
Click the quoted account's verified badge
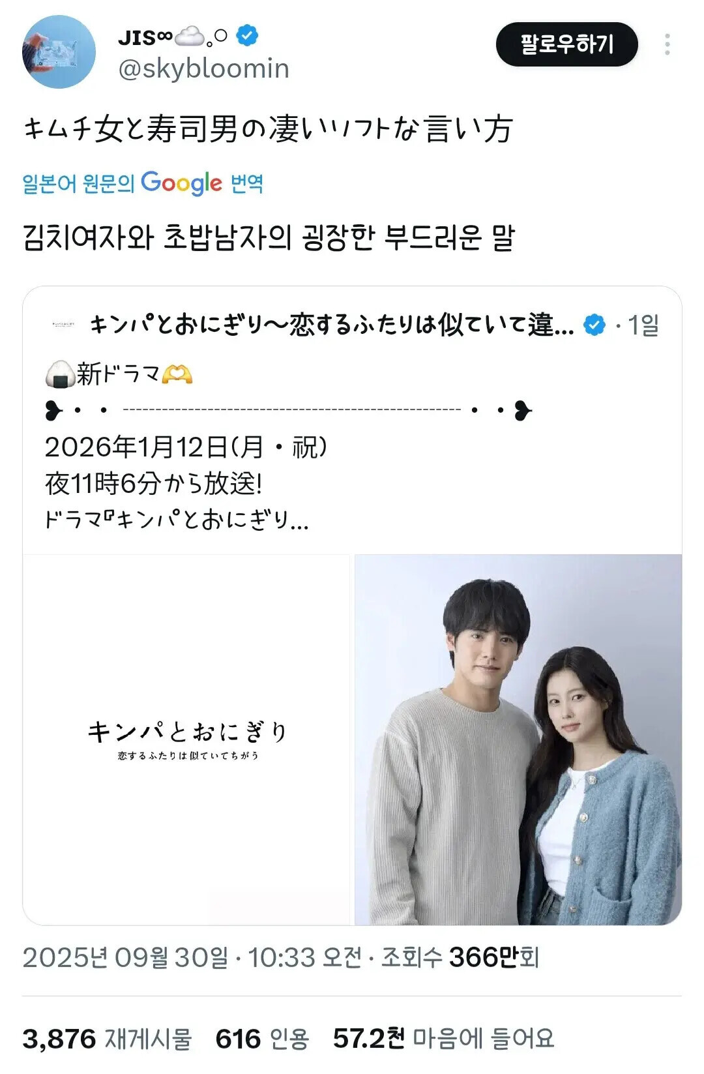click(x=593, y=324)
